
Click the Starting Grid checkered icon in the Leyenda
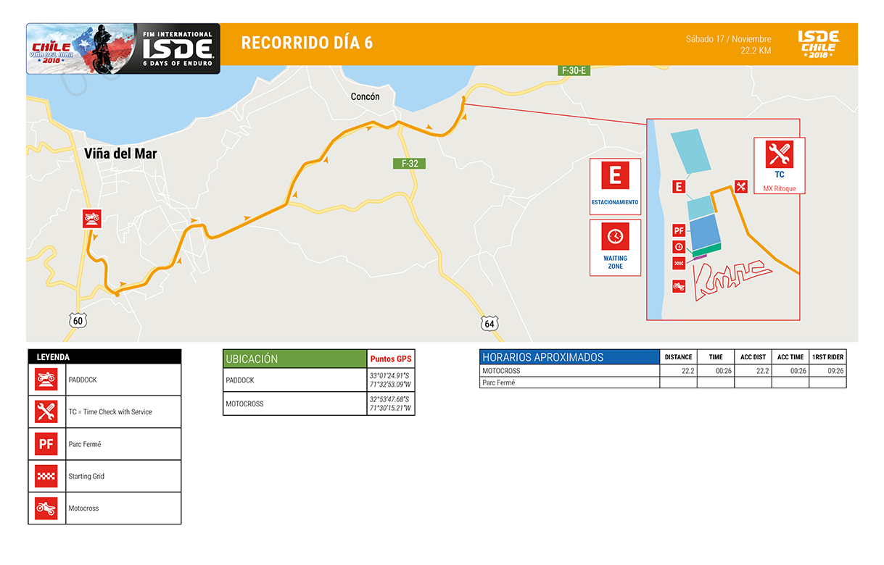[x=46, y=476]
